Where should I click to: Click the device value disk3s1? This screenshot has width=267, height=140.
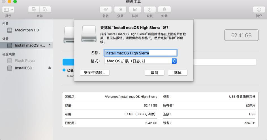(x=250, y=123)
